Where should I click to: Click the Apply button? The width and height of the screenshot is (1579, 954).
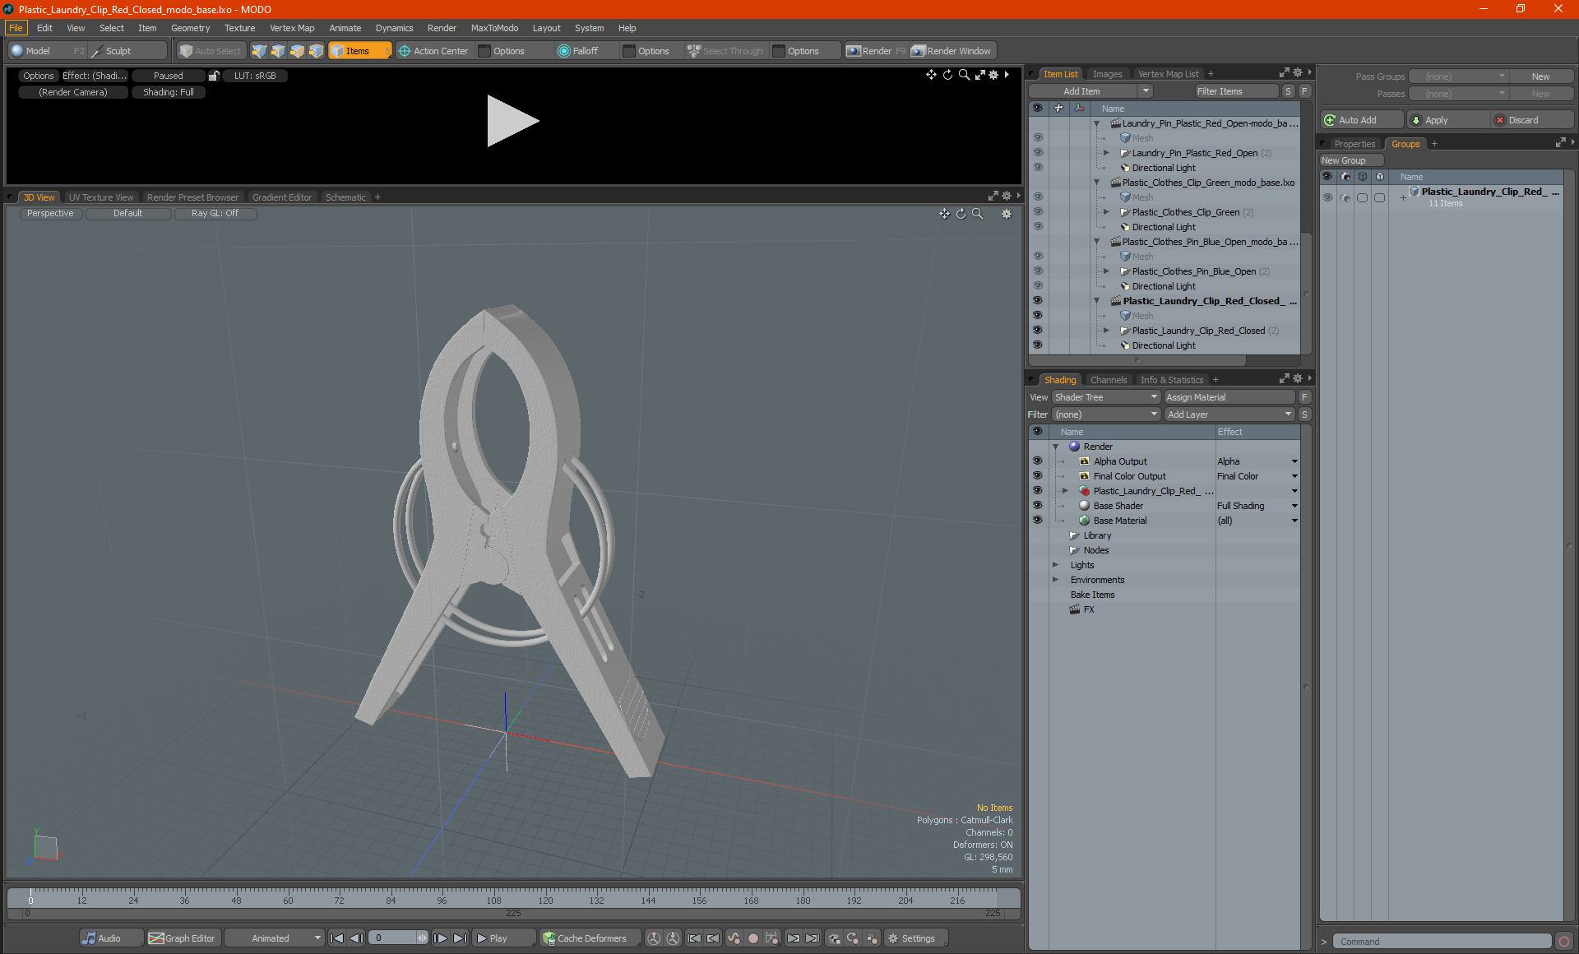[x=1448, y=120]
